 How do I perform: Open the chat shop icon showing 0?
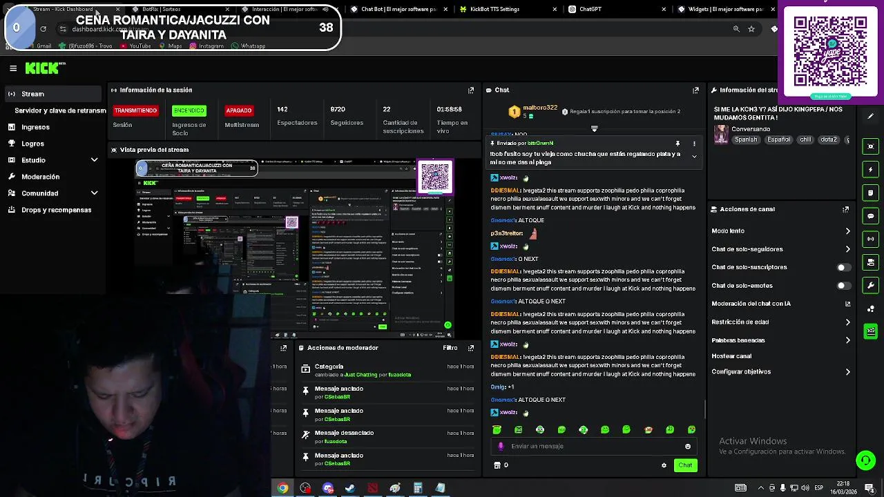point(501,465)
